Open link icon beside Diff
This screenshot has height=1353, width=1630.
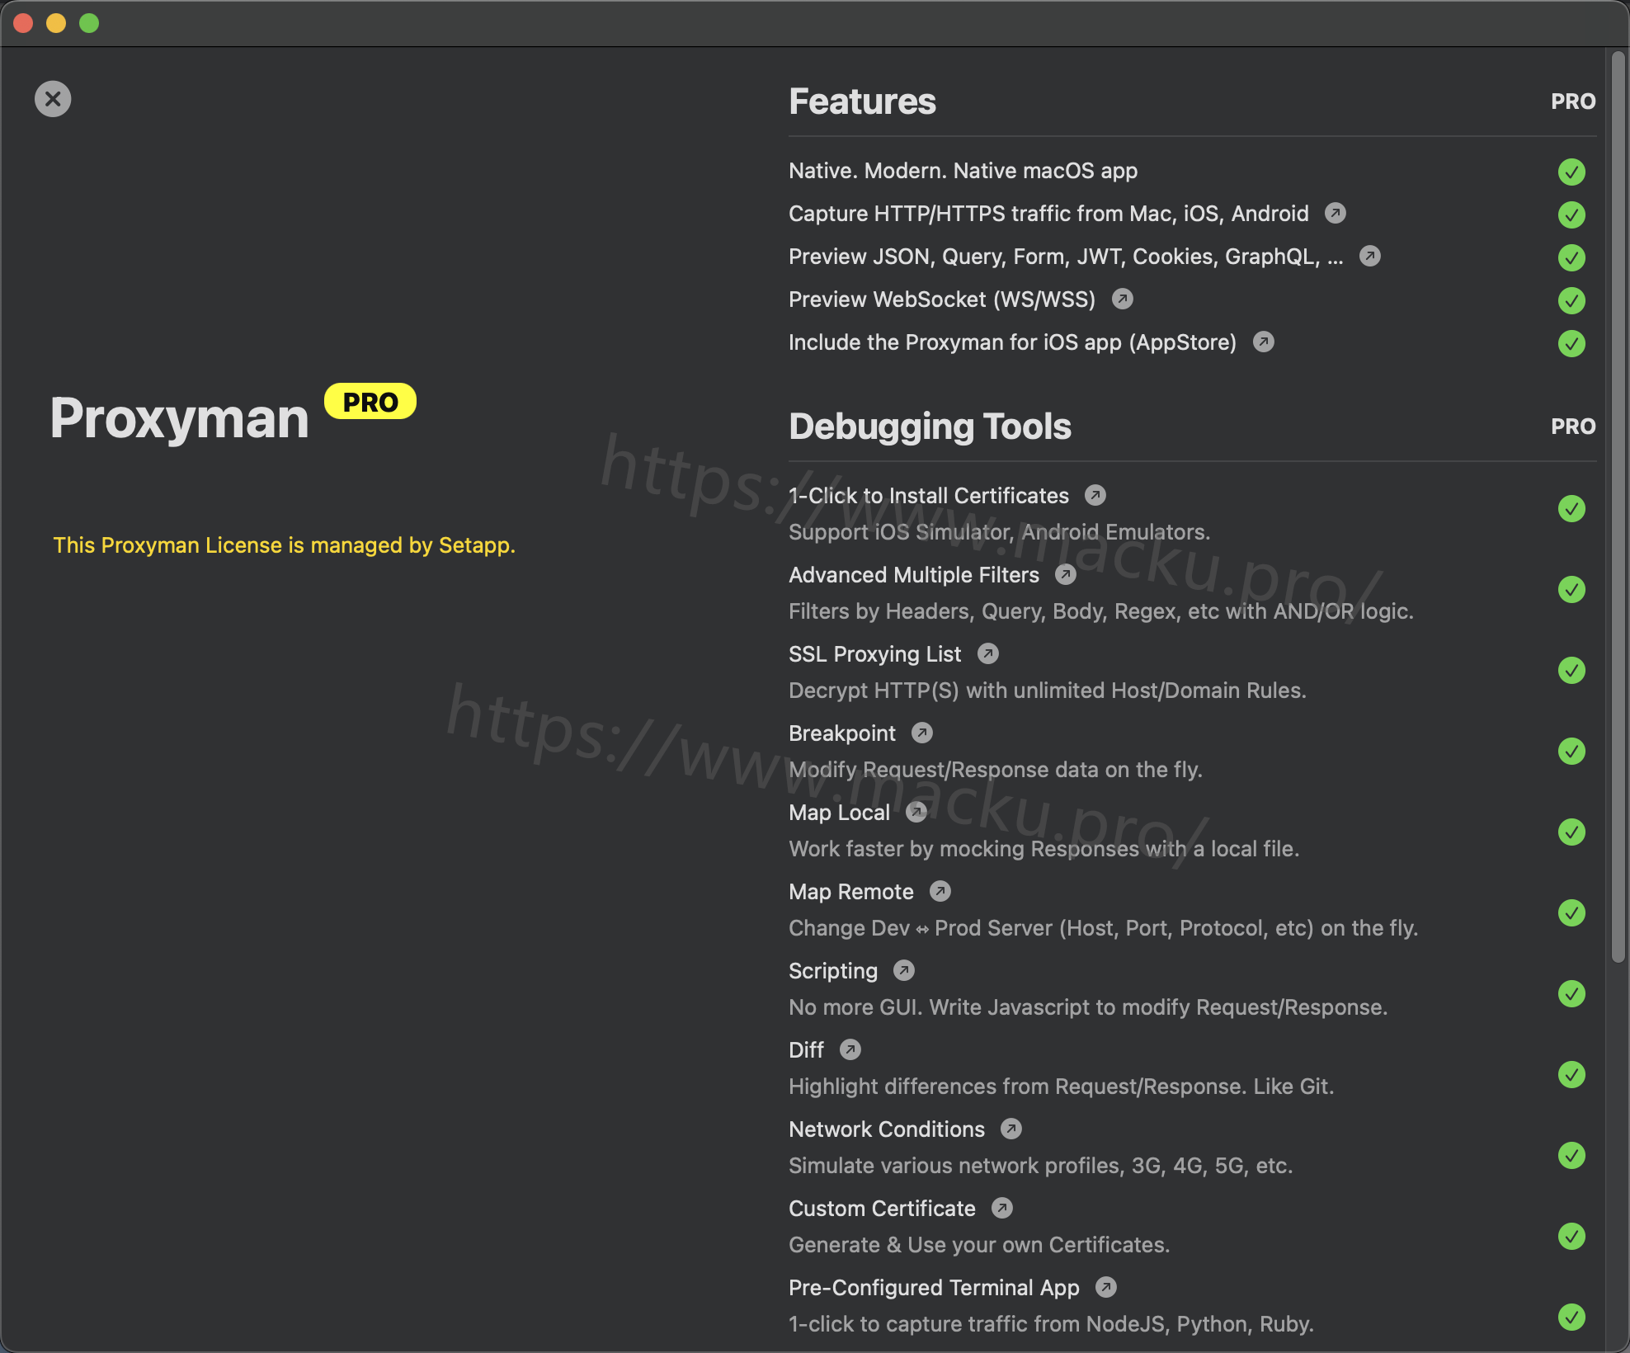click(850, 1050)
